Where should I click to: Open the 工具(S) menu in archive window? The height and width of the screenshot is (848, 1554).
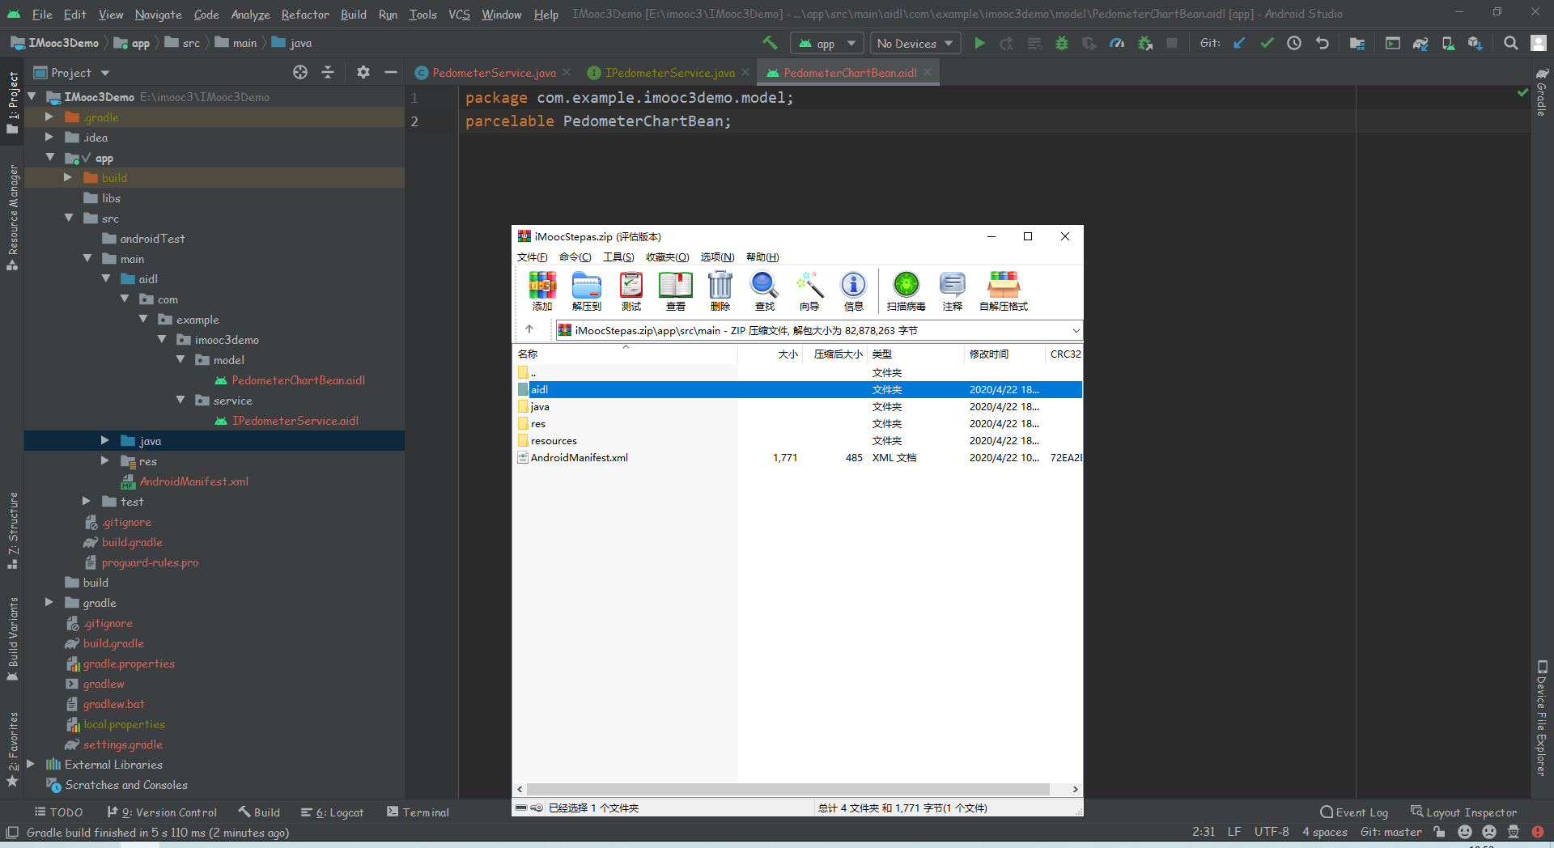point(618,257)
